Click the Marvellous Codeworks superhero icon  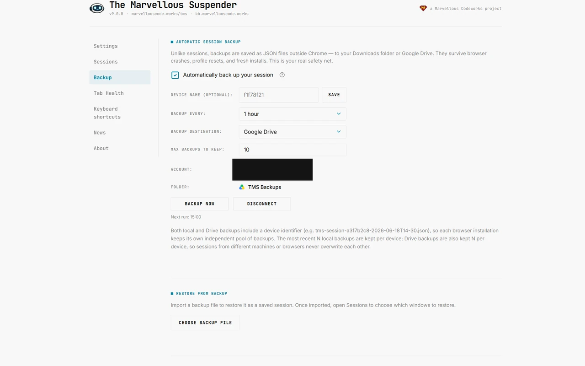(423, 8)
